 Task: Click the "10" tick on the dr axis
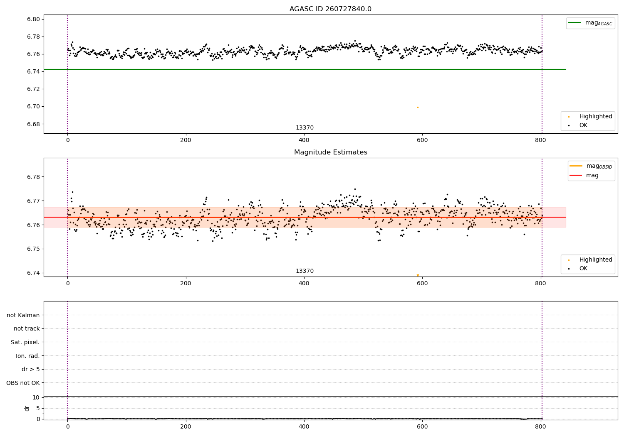[x=36, y=398]
